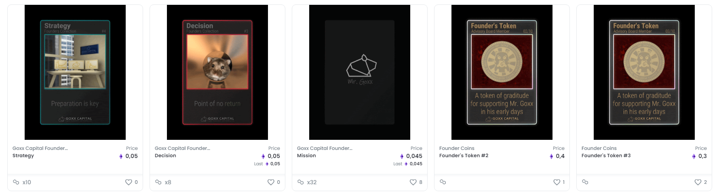Image resolution: width=717 pixels, height=196 pixels.
Task: Click chain link icon on Strategy card
Action: 16,182
